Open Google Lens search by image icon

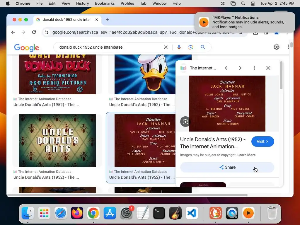(x=190, y=47)
